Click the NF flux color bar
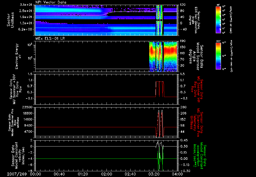 pos(218,20)
